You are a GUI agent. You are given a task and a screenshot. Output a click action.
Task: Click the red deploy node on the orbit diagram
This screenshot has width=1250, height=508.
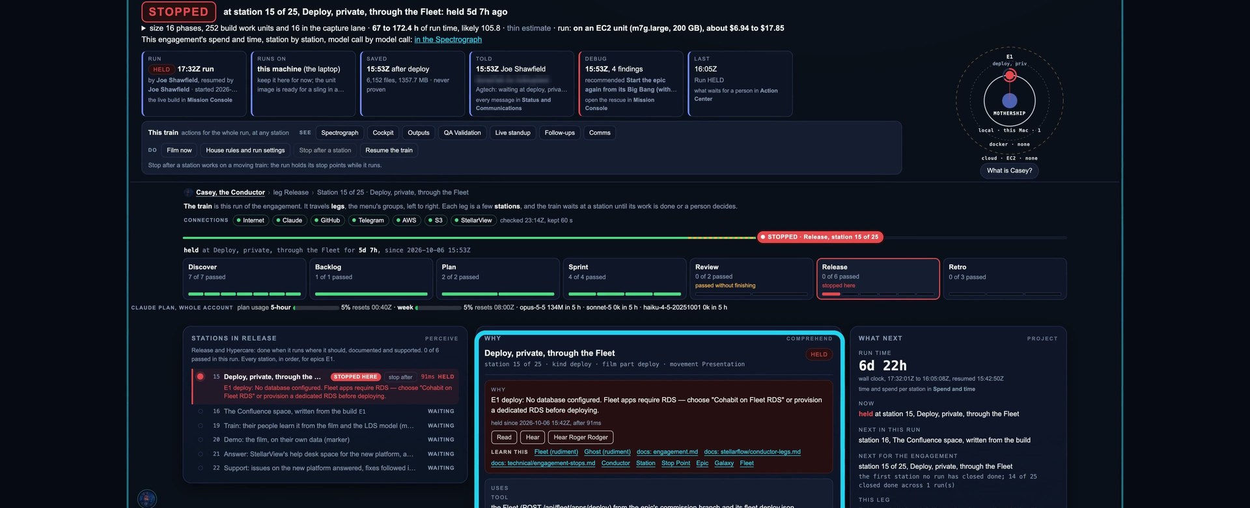[1010, 76]
